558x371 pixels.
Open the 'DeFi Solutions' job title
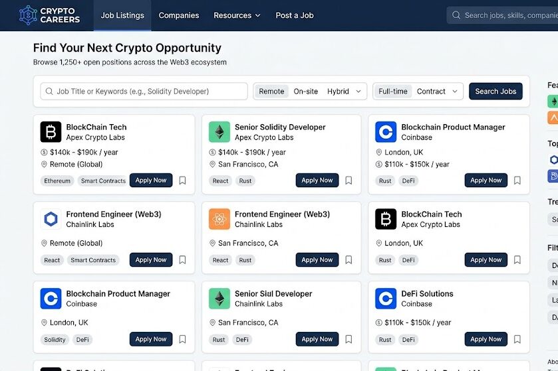point(427,293)
